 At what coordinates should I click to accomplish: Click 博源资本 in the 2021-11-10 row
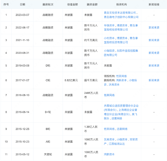(122, 38)
